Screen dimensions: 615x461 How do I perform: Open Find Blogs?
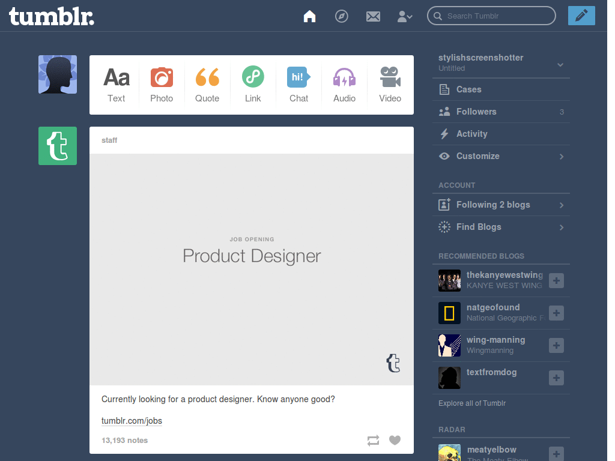501,227
